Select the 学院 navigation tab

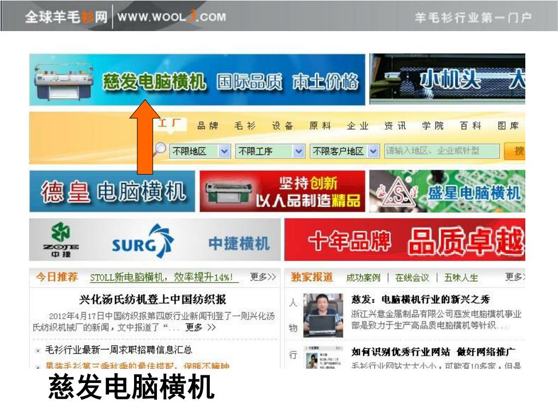coord(433,126)
